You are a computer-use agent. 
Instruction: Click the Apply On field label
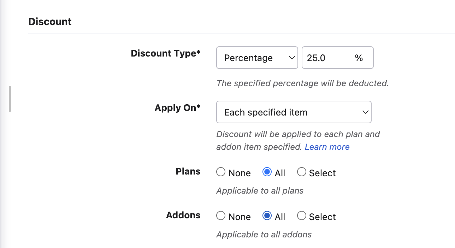177,108
